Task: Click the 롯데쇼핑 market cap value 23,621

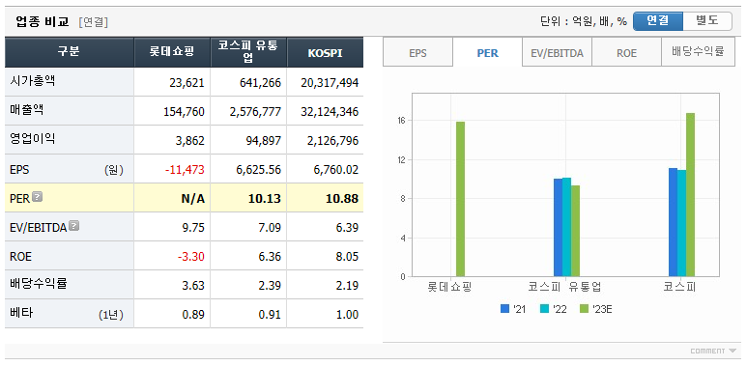Action: (187, 83)
